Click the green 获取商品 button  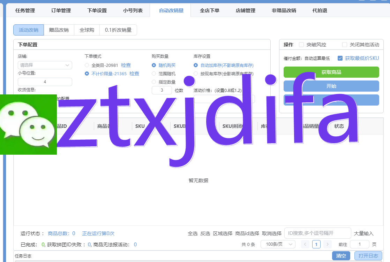(x=331, y=72)
